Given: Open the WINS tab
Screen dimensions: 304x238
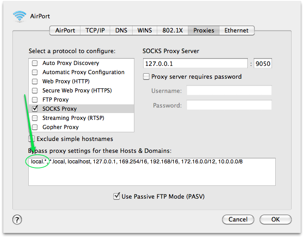Looking at the screenshot, I should pyautogui.click(x=144, y=31).
